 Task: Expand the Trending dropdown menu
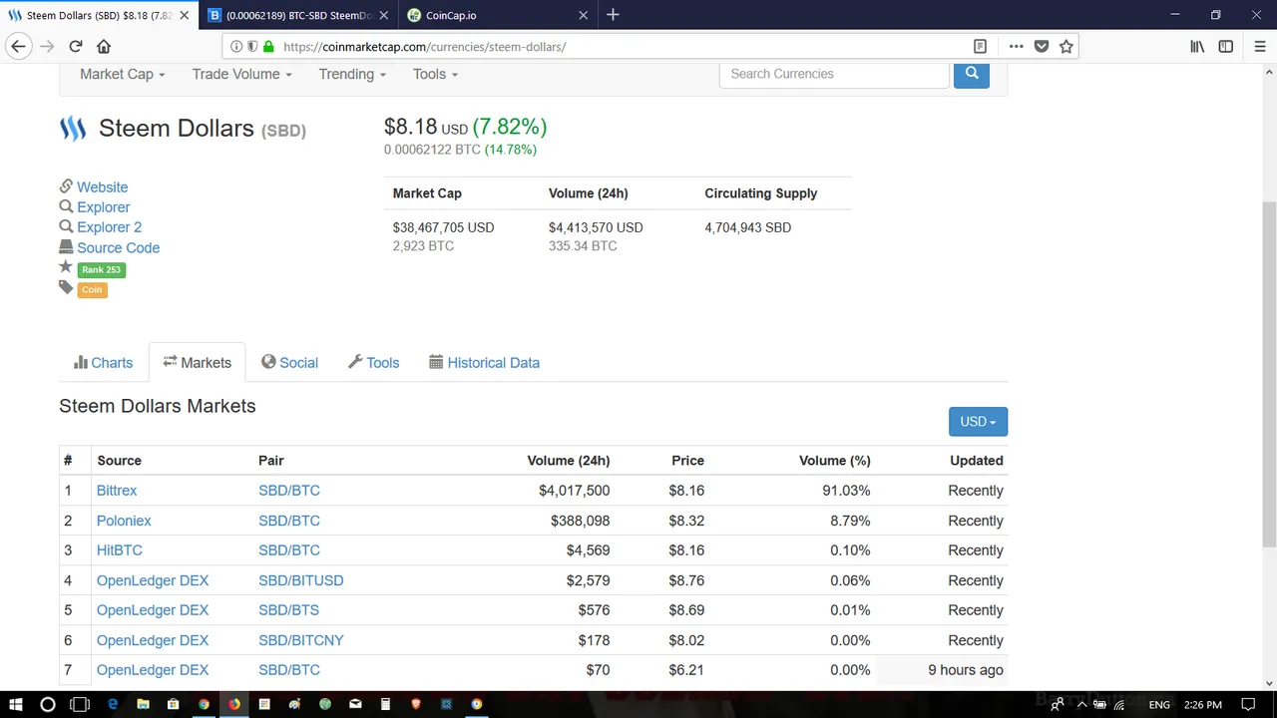pos(352,74)
